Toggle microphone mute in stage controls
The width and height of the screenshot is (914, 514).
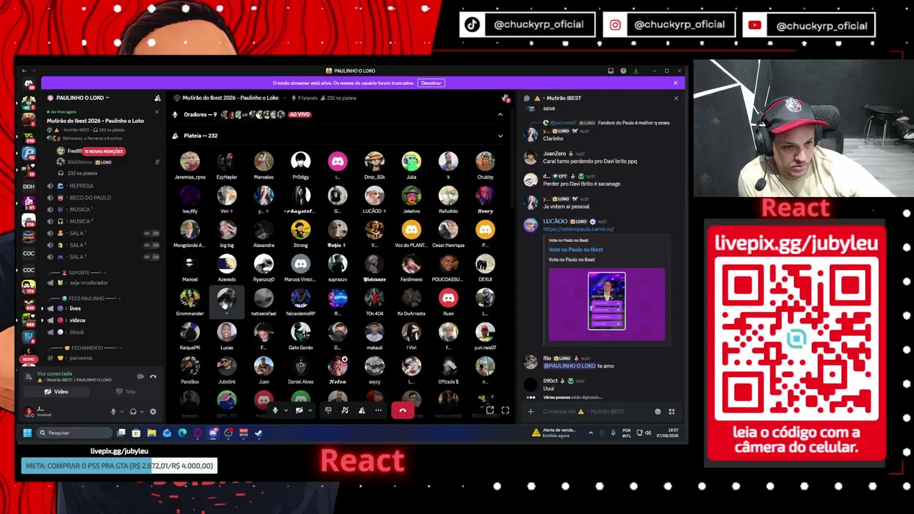[275, 410]
